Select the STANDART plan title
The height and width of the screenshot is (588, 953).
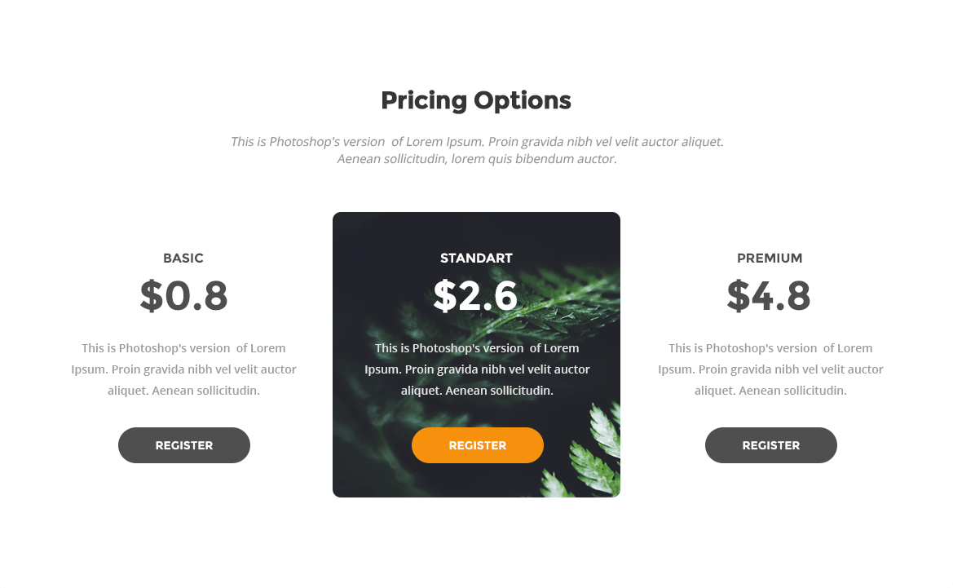[x=476, y=259]
